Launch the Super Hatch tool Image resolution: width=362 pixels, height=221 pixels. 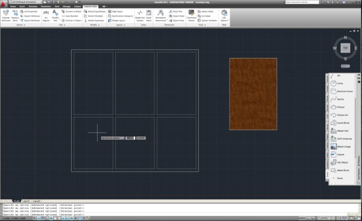coord(149,16)
